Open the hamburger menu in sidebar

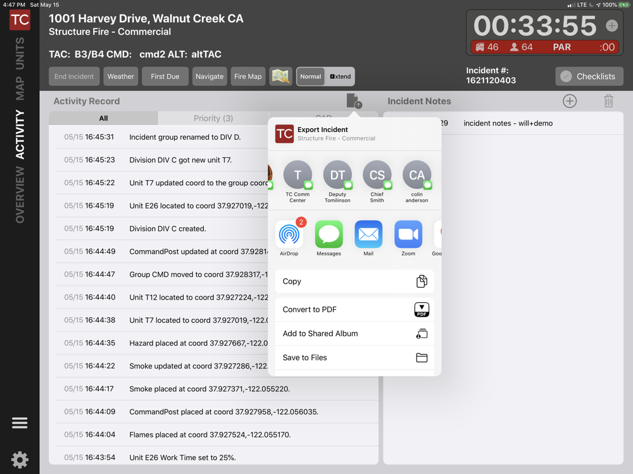pyautogui.click(x=20, y=423)
